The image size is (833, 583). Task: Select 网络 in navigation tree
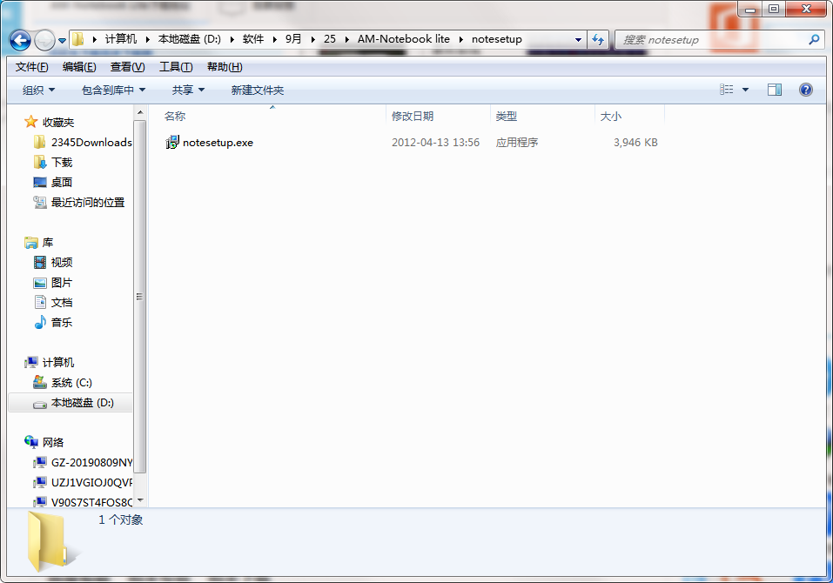(44, 442)
